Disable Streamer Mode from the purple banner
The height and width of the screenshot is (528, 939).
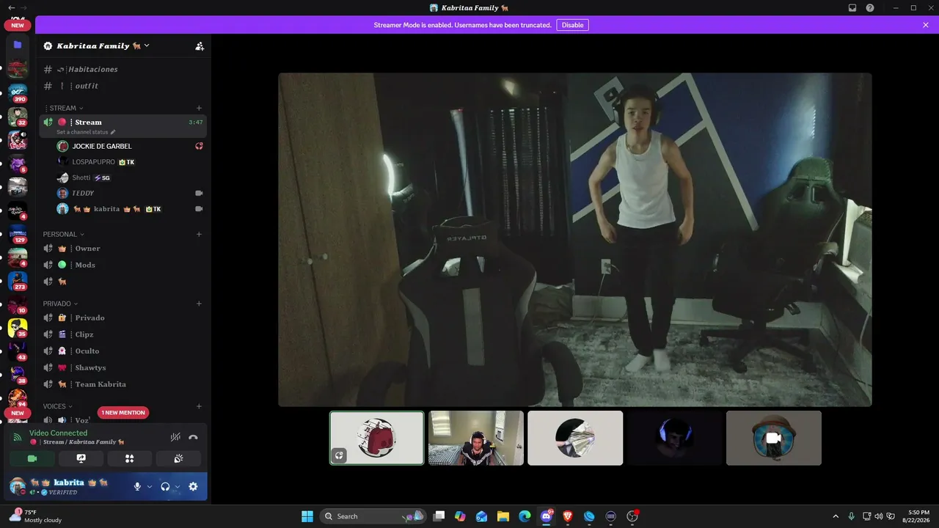(572, 25)
